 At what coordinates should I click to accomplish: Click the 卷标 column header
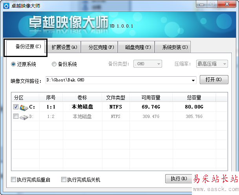pos(82,97)
